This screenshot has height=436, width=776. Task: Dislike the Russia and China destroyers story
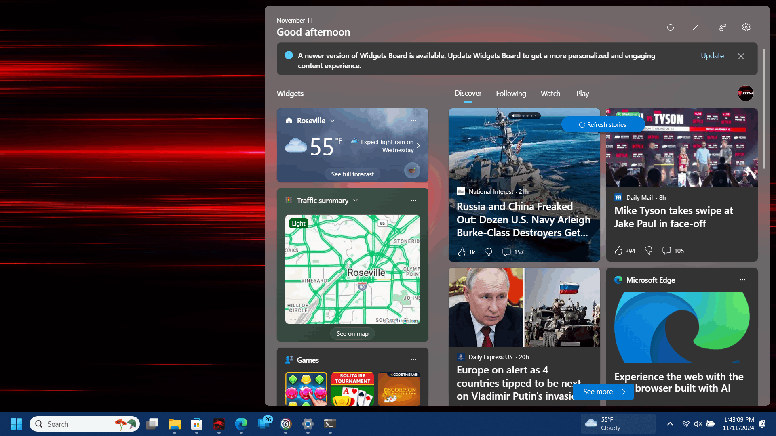click(488, 252)
